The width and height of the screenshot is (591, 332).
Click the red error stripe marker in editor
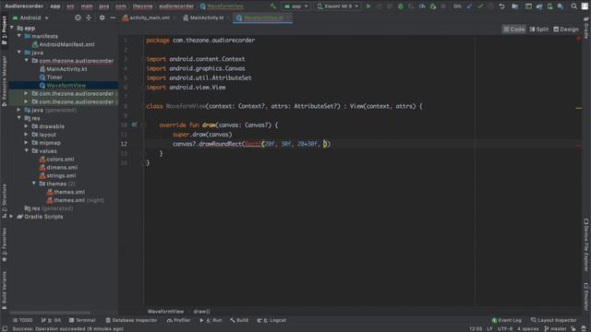tap(579, 146)
